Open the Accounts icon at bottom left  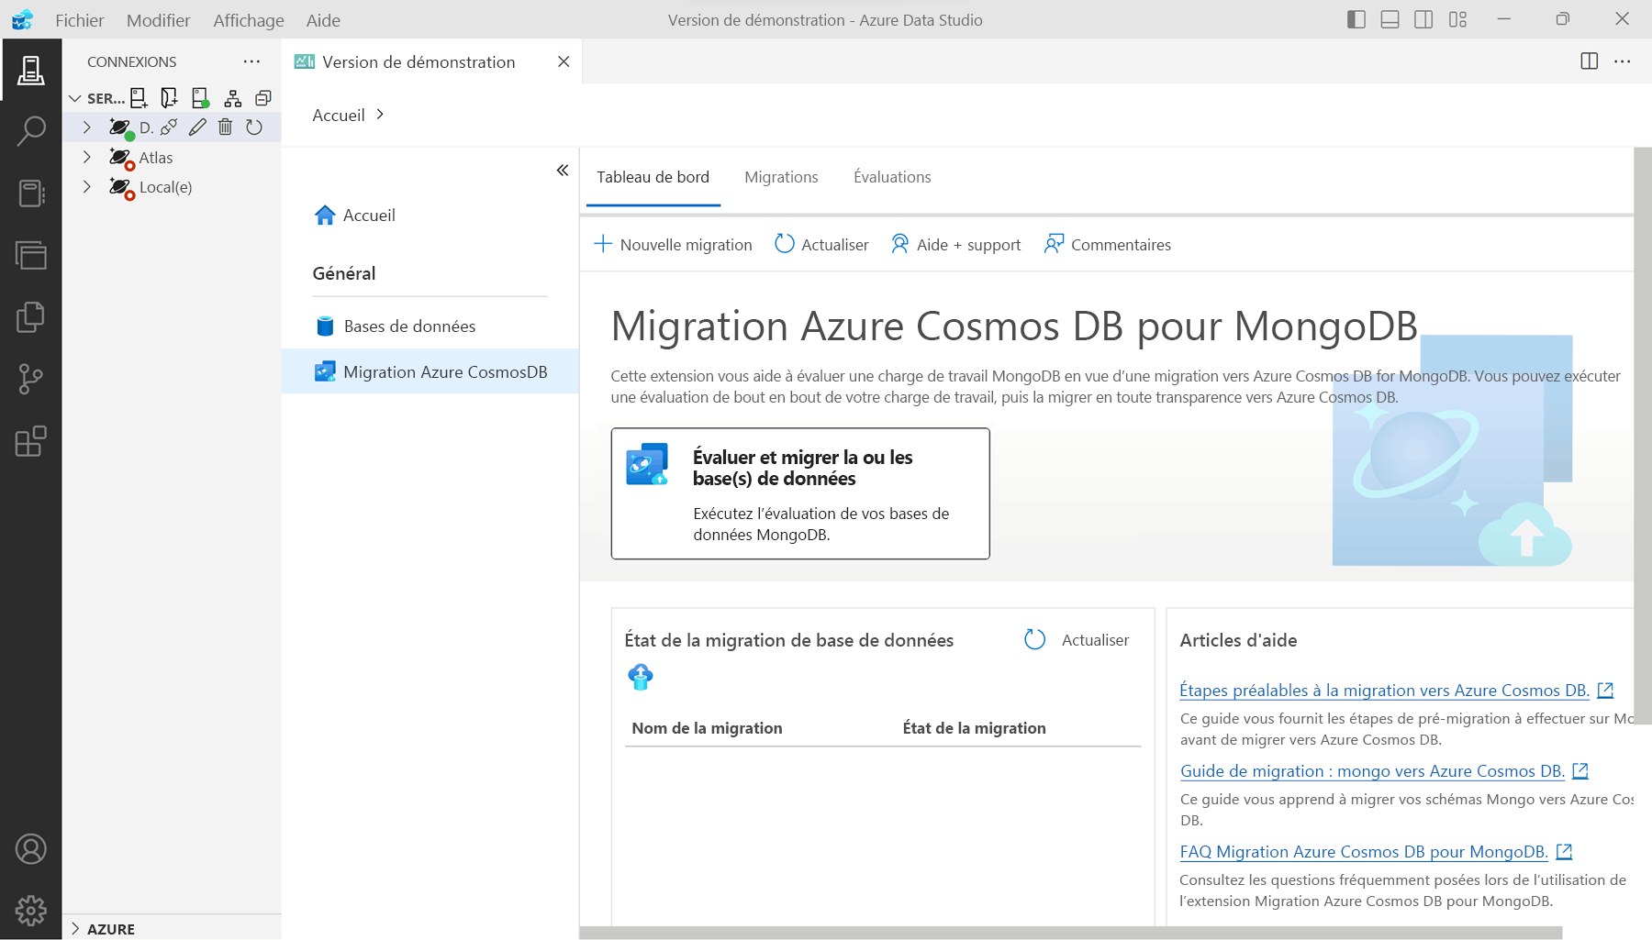click(31, 849)
